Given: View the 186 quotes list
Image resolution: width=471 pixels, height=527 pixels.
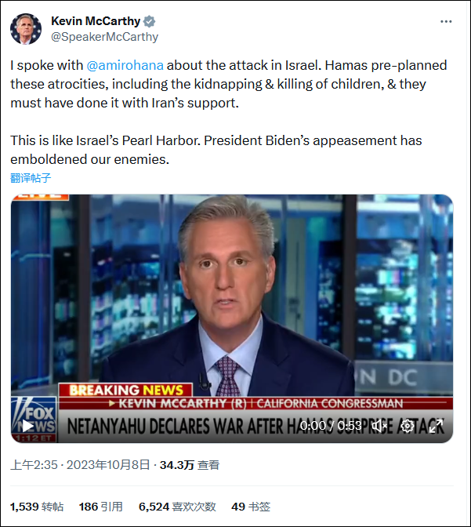Looking at the screenshot, I should (100, 507).
